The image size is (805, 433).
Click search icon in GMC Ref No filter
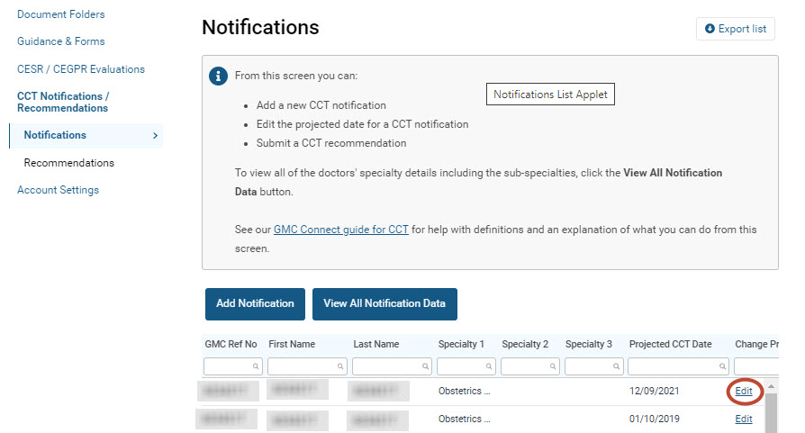[x=255, y=366]
